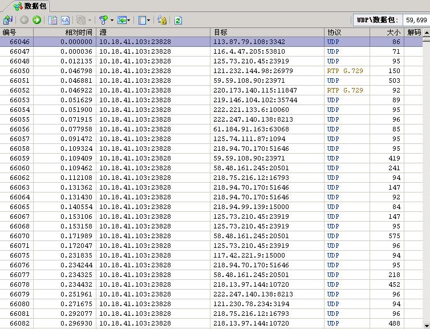
Task: Select packet 66052 with RTP G.729 protocol
Action: click(x=344, y=90)
